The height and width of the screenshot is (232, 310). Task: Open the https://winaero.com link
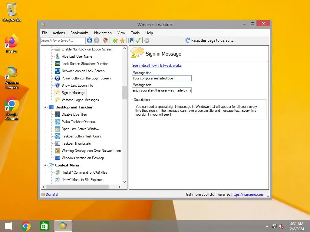coord(248,195)
